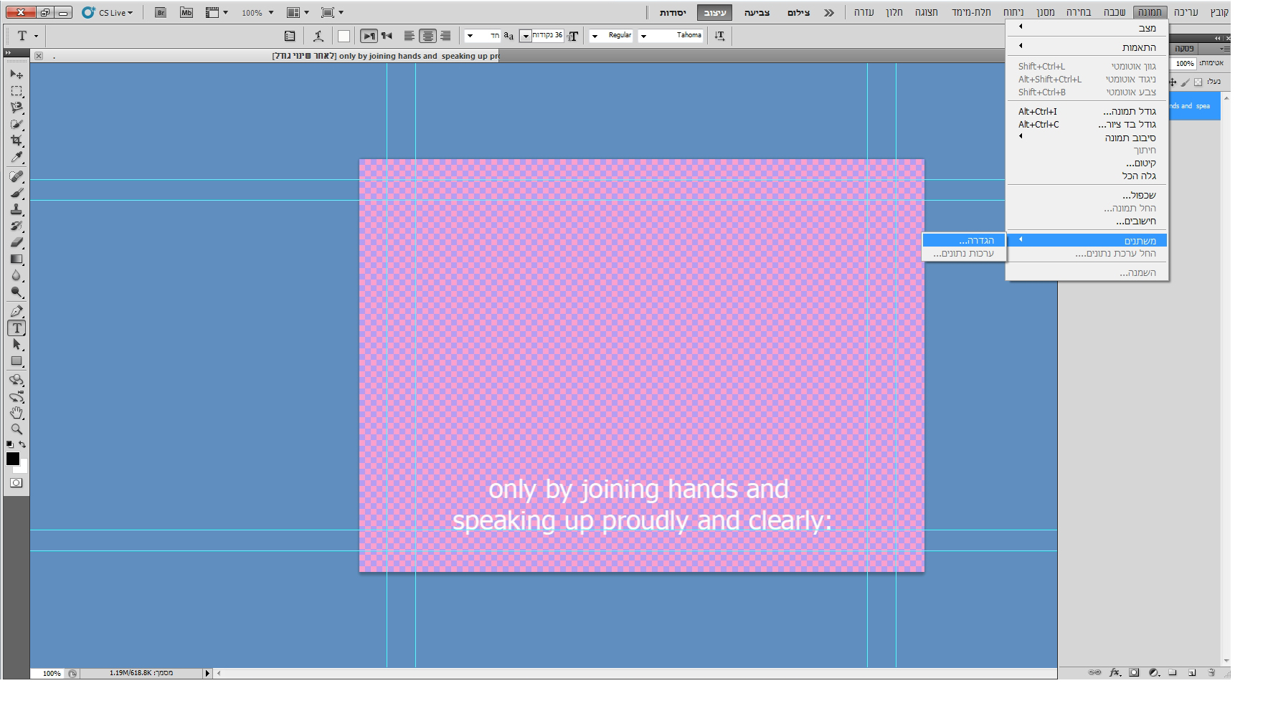Select the Dodge tool
The height and width of the screenshot is (711, 1268).
tap(16, 292)
